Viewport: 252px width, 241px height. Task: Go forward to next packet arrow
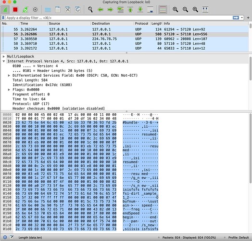pos(110,10)
